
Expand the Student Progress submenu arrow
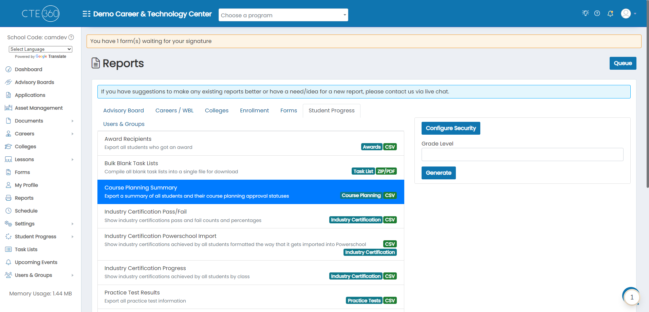[x=72, y=237]
